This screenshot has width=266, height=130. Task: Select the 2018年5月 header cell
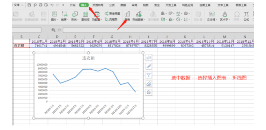[x=112, y=41]
